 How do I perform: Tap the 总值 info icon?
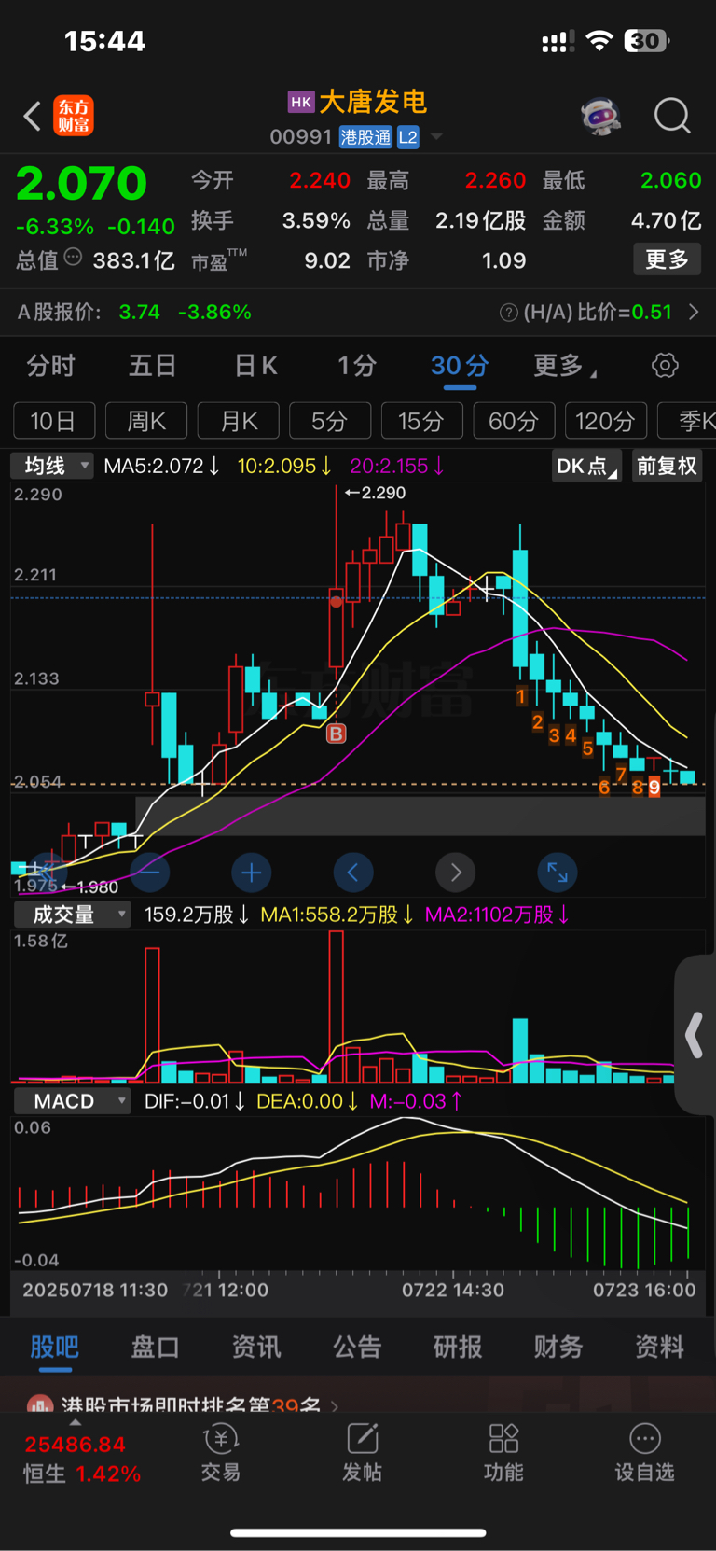[73, 258]
